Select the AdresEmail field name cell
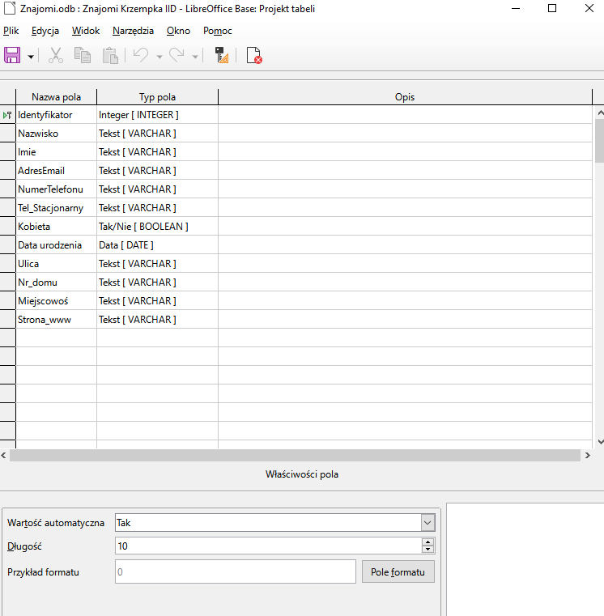 coord(56,171)
